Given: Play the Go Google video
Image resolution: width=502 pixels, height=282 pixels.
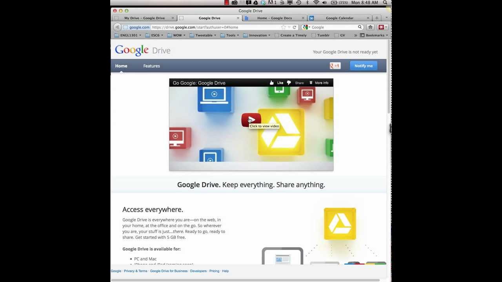Looking at the screenshot, I should coord(251,119).
